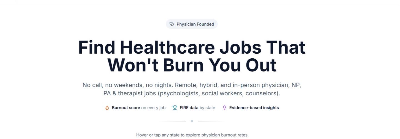Click the divider line left of the dot
400x139 pixels.
[x=173, y=121]
